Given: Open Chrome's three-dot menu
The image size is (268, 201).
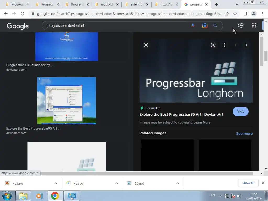Looking at the screenshot, I should [262, 14].
